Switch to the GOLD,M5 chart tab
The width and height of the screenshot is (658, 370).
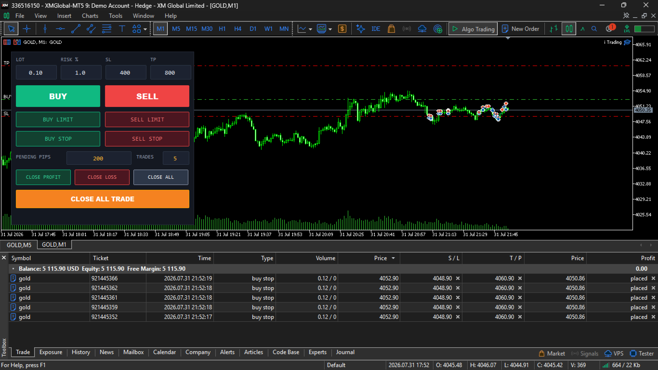tap(19, 245)
